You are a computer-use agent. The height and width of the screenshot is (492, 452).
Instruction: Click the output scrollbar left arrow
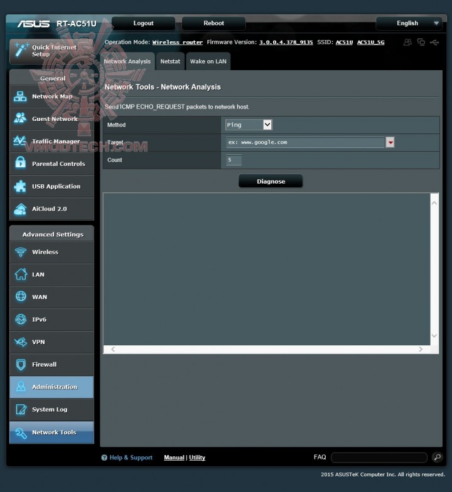[x=113, y=349]
